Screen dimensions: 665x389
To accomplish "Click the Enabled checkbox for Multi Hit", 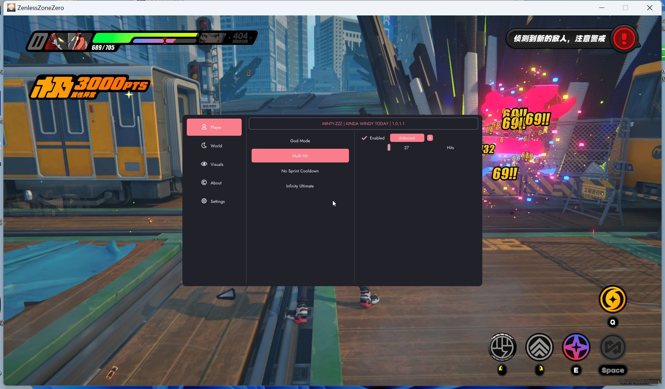I will [364, 137].
